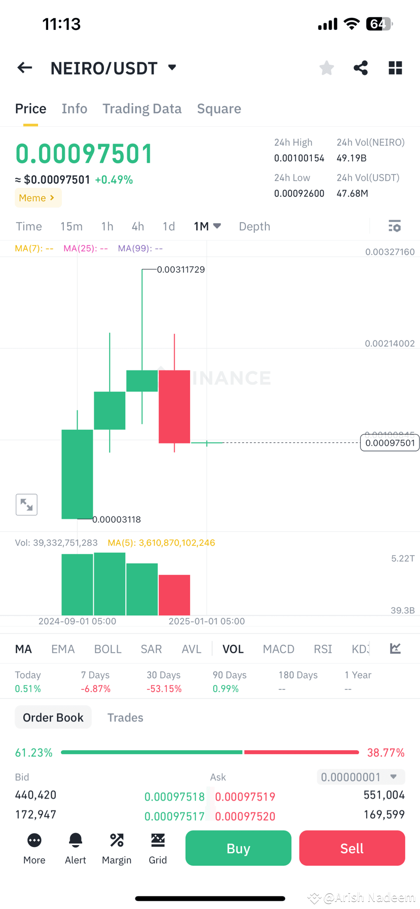Screen dimensions: 420x909
Task: View recent Trades instead of Order Book
Action: coord(125,717)
